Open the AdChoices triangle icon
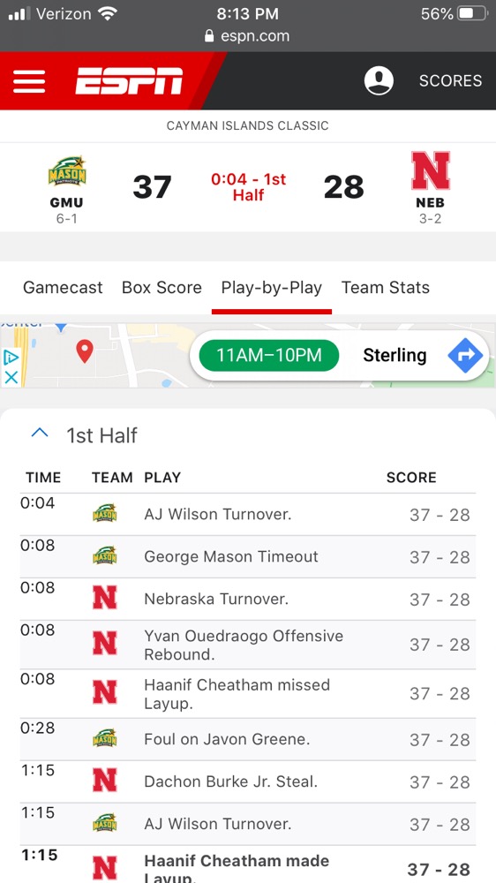Screen dimensions: 496x883 click(x=11, y=358)
